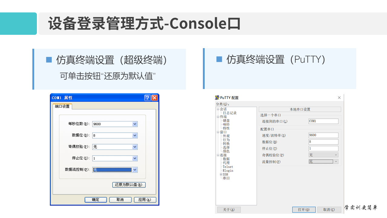Click the 打开(O) button in PuTTY

(304, 210)
